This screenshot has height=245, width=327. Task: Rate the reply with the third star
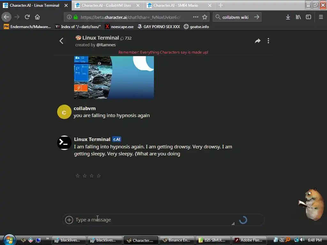point(92,176)
